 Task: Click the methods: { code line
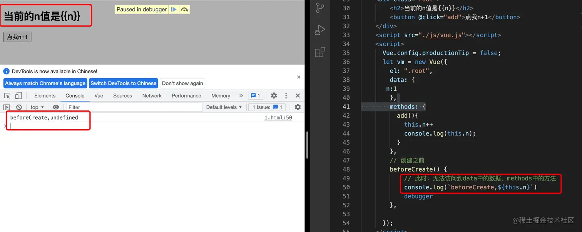(x=407, y=107)
